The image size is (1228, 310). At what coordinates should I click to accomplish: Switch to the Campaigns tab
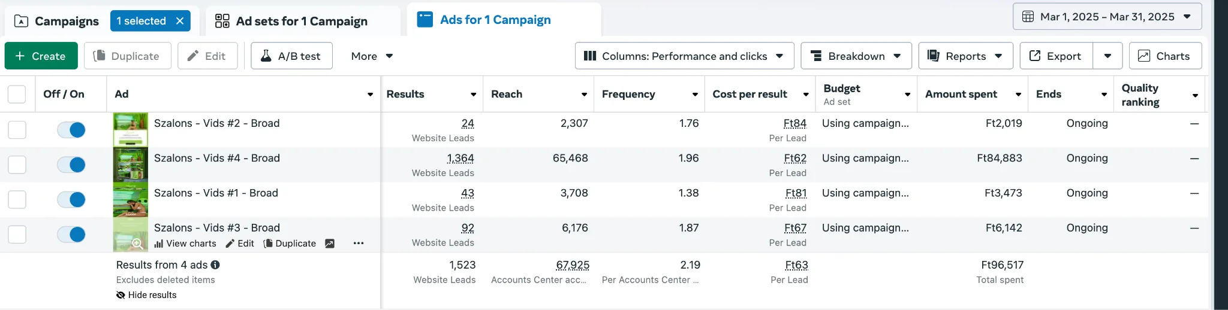pyautogui.click(x=56, y=21)
